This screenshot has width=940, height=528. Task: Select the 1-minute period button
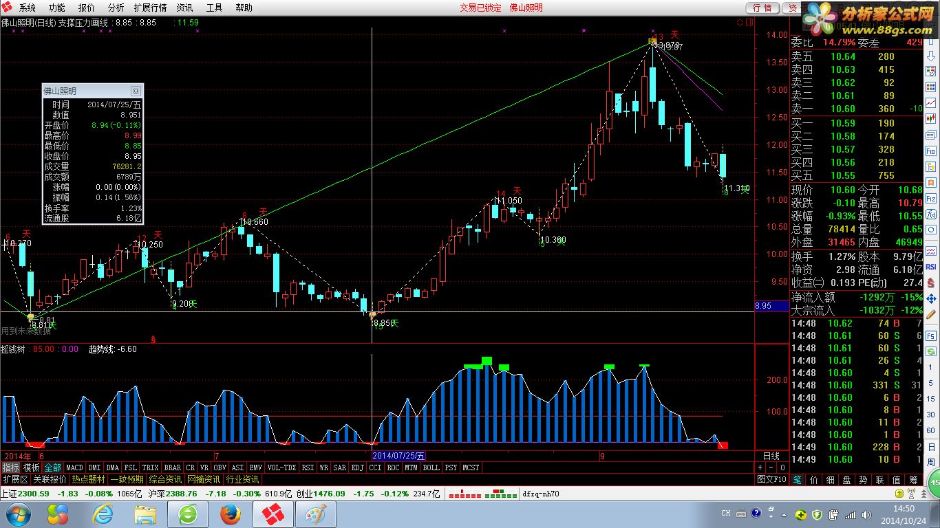930,366
